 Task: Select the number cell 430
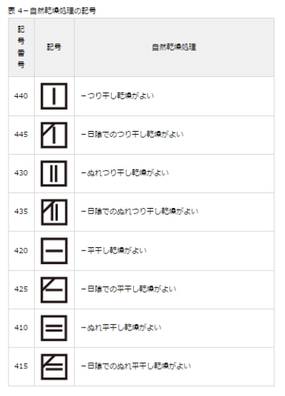[x=21, y=173]
